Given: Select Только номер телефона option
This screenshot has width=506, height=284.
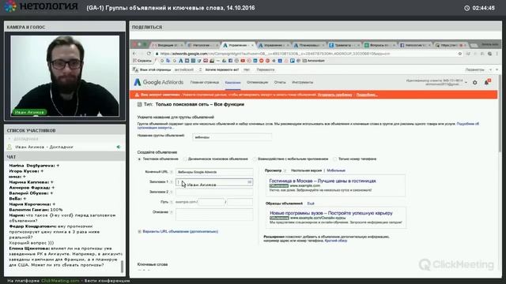Looking at the screenshot, I should tap(335, 159).
